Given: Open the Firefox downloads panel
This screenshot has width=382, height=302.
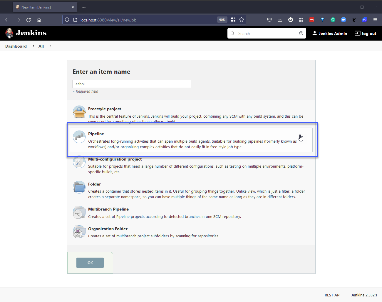Looking at the screenshot, I should click(x=280, y=20).
